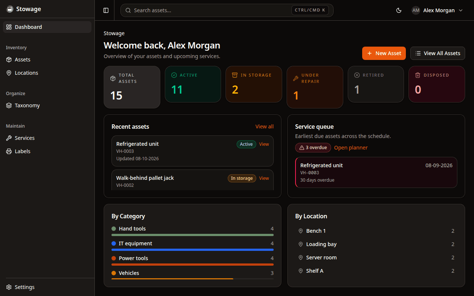Click the View All Assets button
This screenshot has height=296, width=474.
coord(438,53)
